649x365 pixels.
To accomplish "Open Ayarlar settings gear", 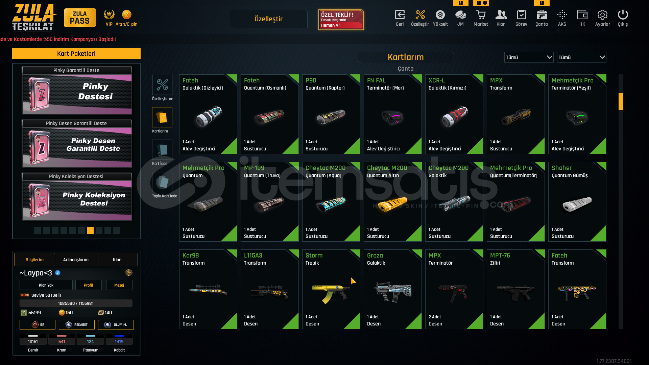I will pos(602,15).
